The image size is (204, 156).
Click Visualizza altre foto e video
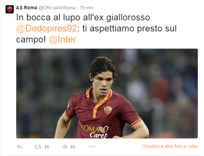(x=170, y=146)
